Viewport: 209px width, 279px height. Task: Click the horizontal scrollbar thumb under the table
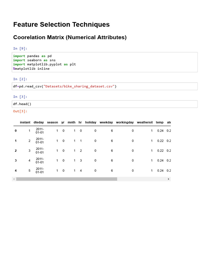pyautogui.click(x=67, y=179)
